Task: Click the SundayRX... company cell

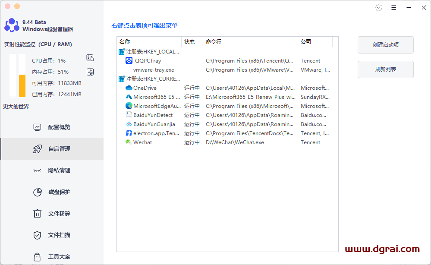Action: tap(315, 97)
